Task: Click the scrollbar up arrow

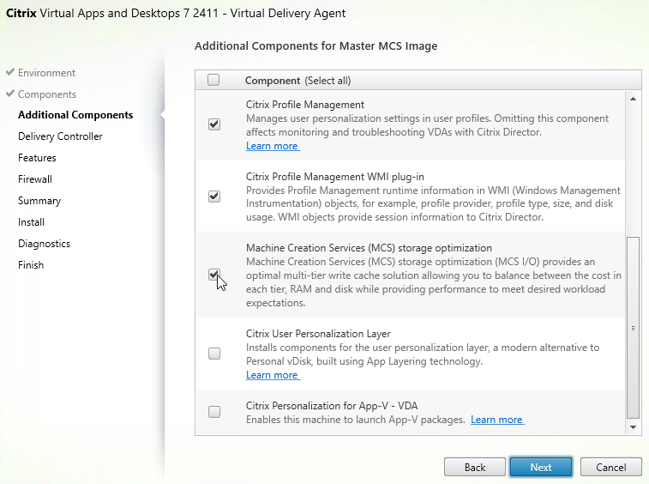Action: pos(633,99)
